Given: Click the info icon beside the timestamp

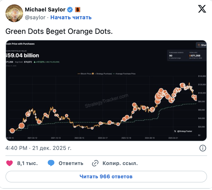Looking at the screenshot, I should (203, 148).
